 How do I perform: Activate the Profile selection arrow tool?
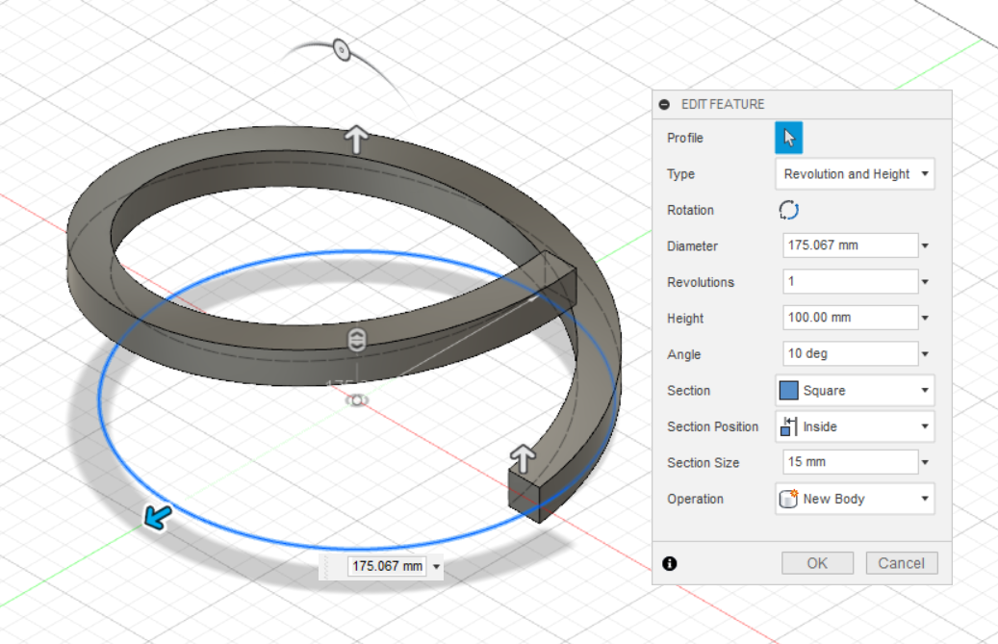[788, 138]
